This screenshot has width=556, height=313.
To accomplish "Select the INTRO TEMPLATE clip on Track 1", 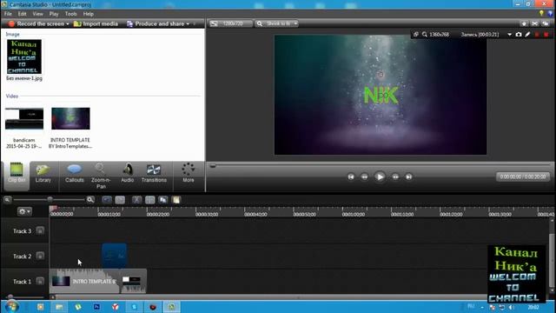I will pos(84,281).
